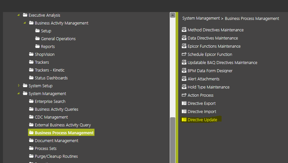Select the Process Sets folder

click(46, 148)
